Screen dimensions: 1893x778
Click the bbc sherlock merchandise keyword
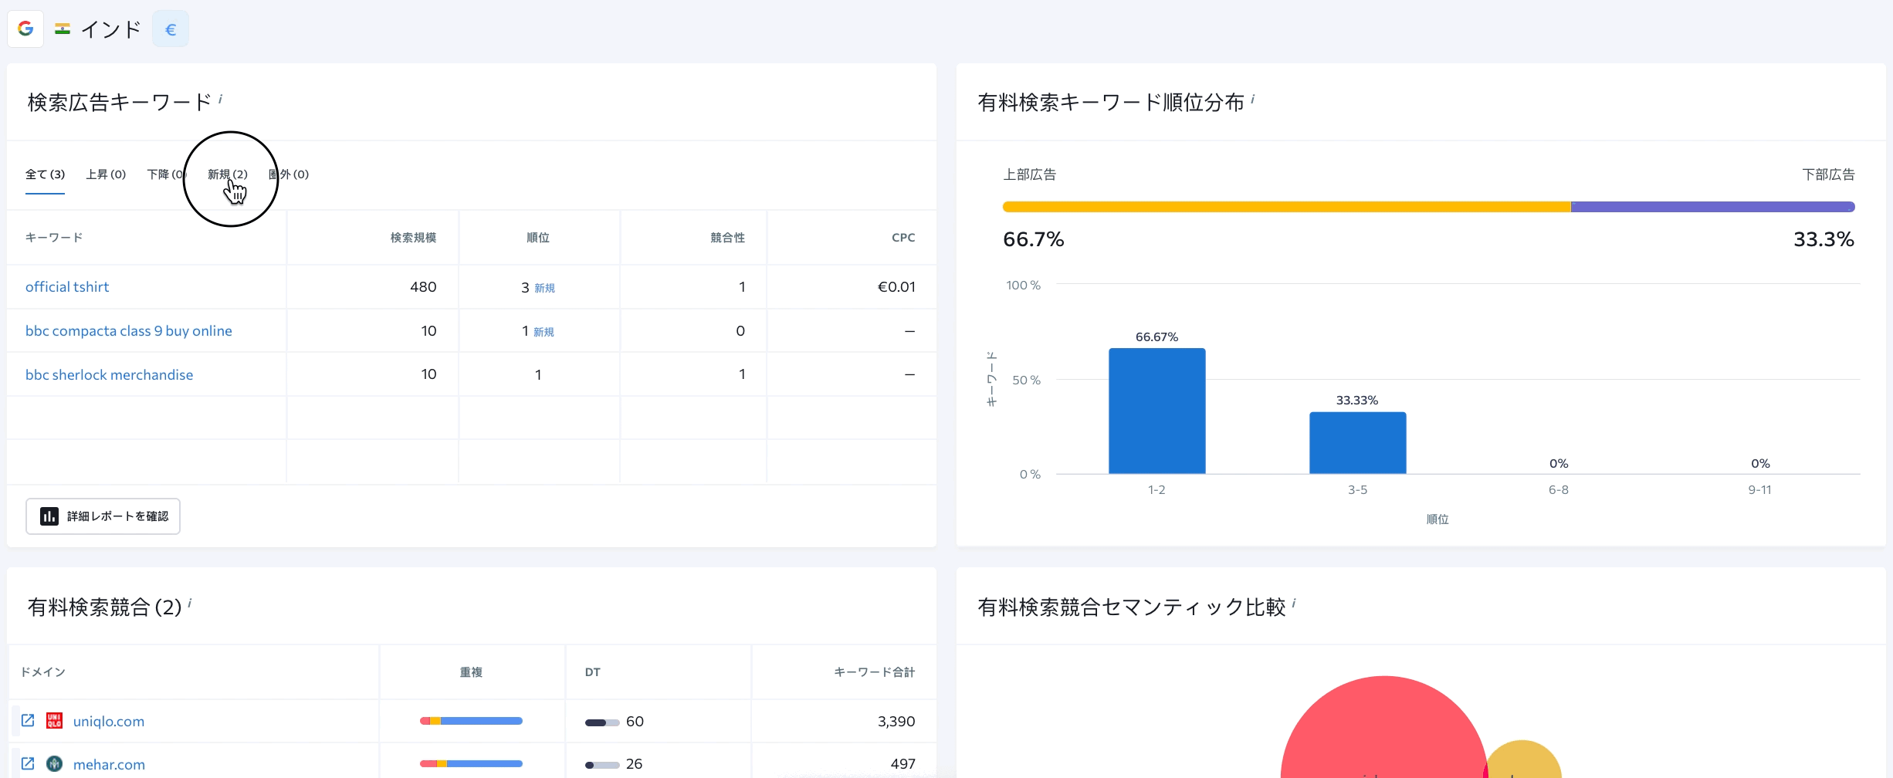tap(109, 375)
